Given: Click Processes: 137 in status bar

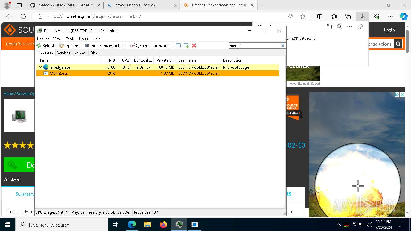Looking at the screenshot, I should pyautogui.click(x=146, y=212).
